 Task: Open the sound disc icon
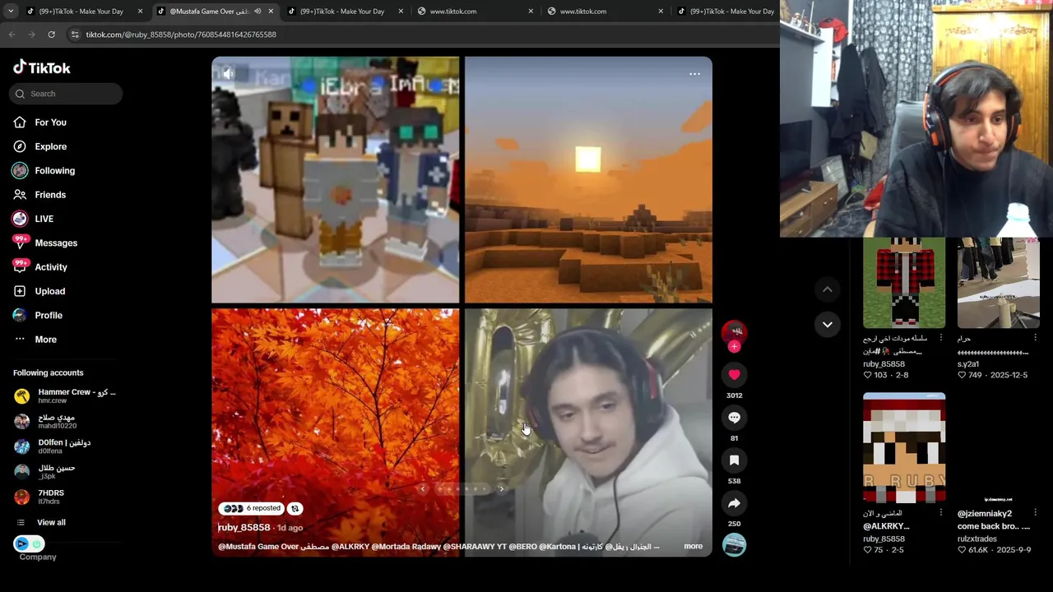click(x=734, y=544)
